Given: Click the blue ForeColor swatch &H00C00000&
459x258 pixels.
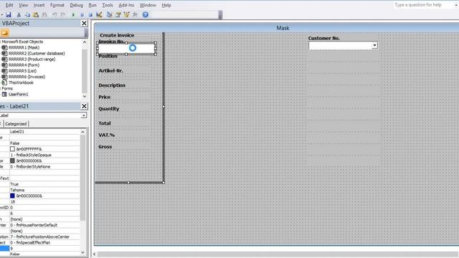Looking at the screenshot, I should pos(12,196).
